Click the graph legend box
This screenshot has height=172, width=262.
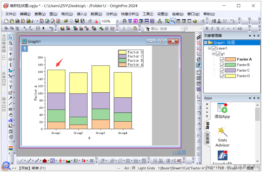click(x=131, y=58)
